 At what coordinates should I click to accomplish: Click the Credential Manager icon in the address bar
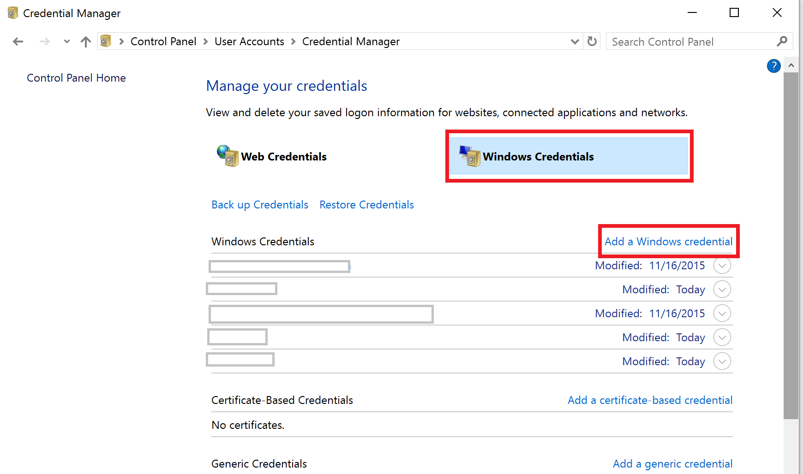[106, 41]
